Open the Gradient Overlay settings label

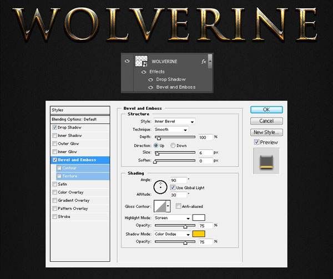point(74,200)
